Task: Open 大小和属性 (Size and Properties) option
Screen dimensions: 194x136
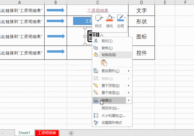Action: tap(113, 115)
